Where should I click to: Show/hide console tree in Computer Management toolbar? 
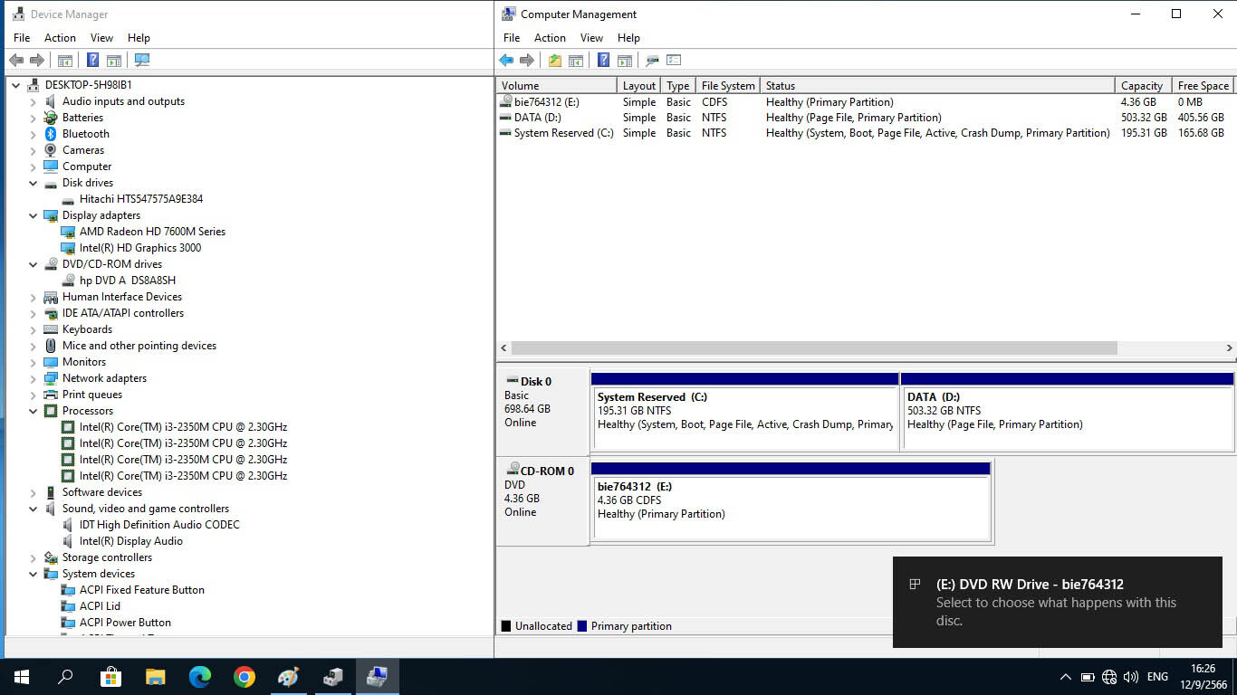click(576, 61)
